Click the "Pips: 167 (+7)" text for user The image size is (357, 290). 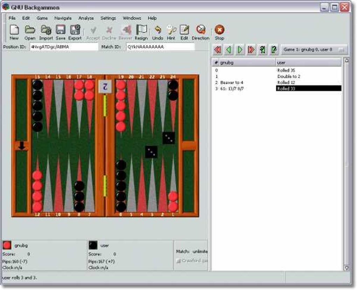(x=101, y=261)
